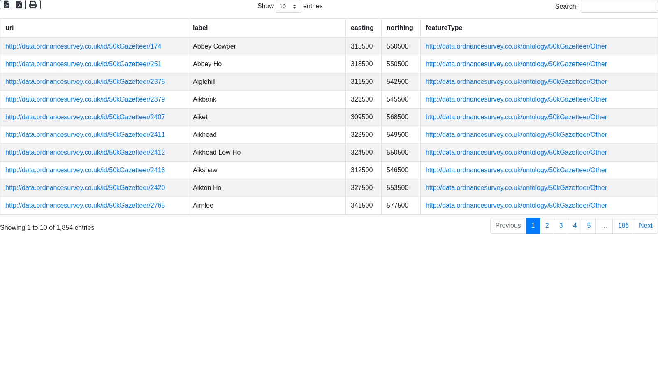Select page 3 in pagination
The image size is (658, 370).
[x=561, y=226]
